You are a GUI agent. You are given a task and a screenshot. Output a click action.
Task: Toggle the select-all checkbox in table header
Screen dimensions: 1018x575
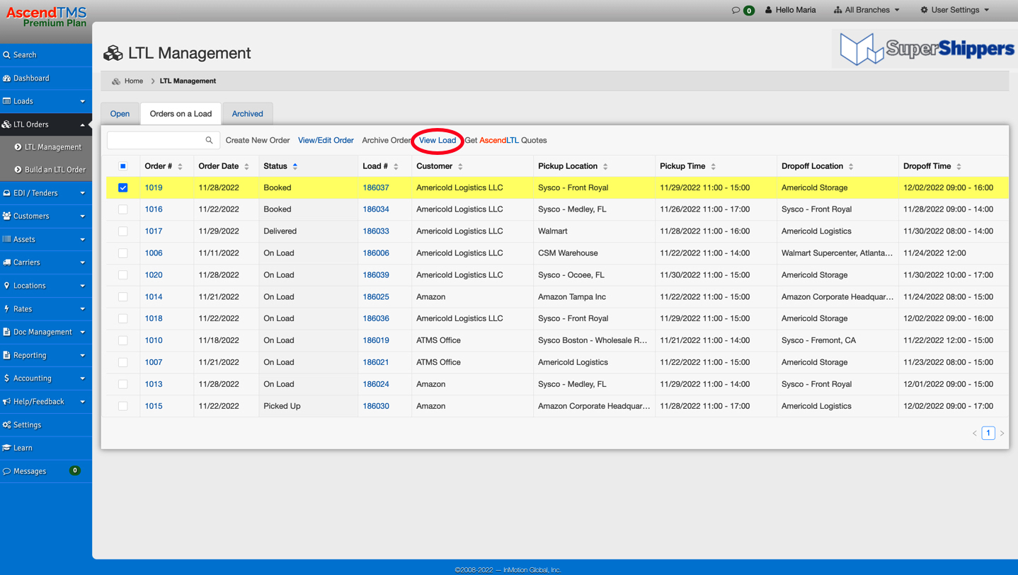[x=123, y=166]
